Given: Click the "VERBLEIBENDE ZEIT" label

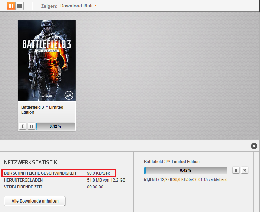Looking at the screenshot, I should coord(23,187).
